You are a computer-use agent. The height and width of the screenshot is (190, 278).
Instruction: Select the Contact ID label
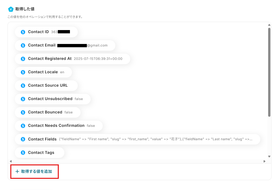tap(38, 32)
